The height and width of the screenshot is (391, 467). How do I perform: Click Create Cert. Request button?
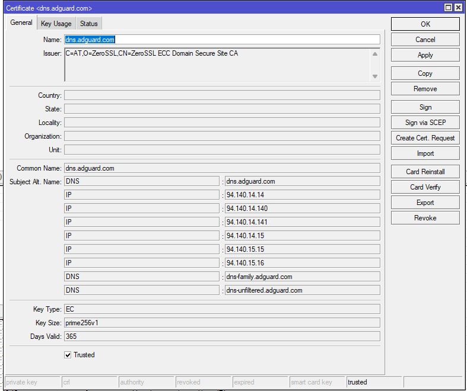point(425,138)
